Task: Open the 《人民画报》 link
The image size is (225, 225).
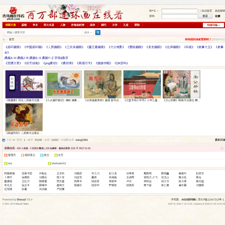Action: (54, 47)
